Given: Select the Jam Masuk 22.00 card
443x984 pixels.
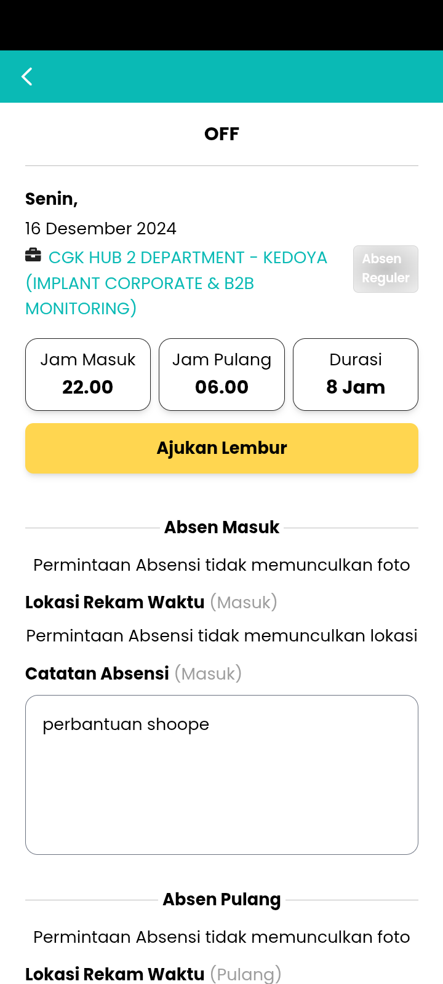Looking at the screenshot, I should (x=88, y=374).
